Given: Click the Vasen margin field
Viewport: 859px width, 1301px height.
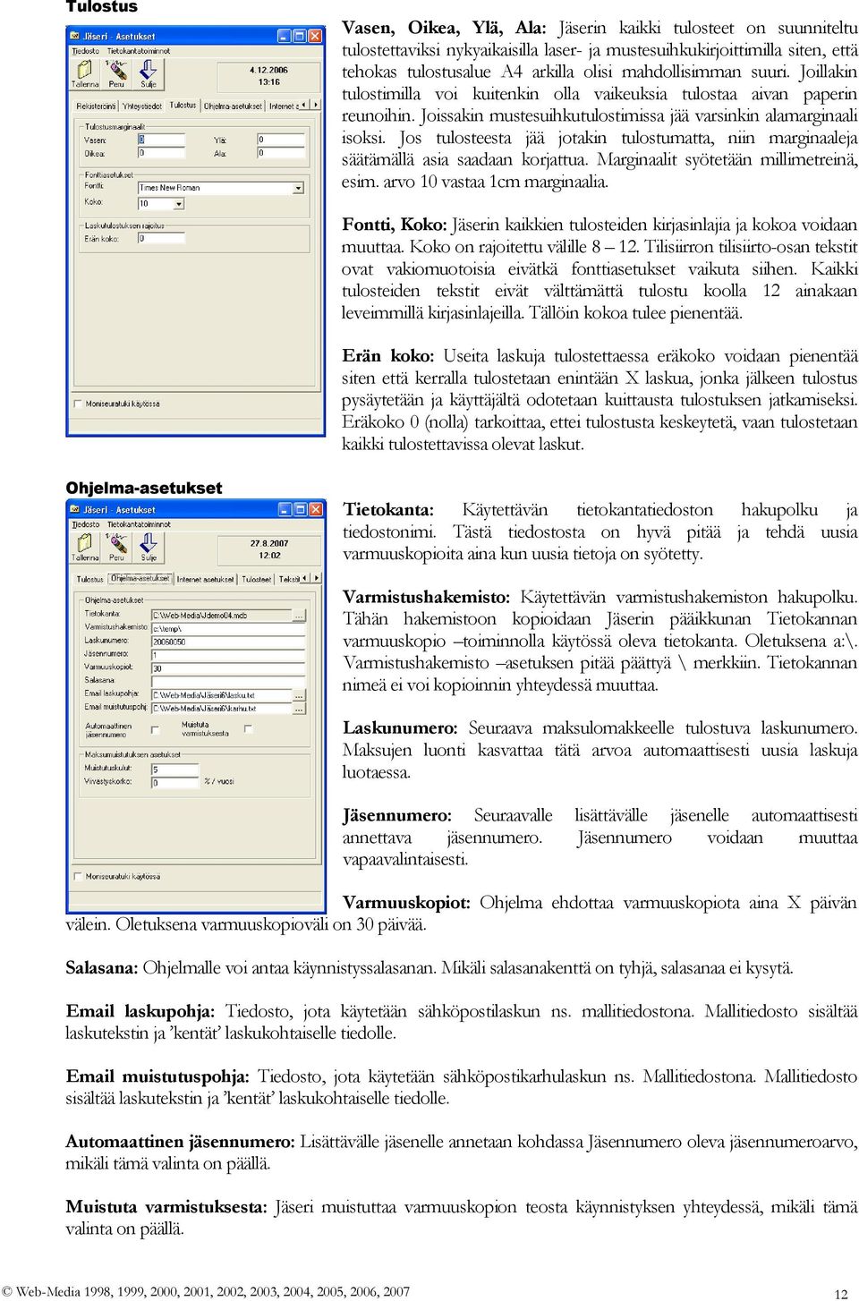Looking at the screenshot, I should (x=161, y=140).
